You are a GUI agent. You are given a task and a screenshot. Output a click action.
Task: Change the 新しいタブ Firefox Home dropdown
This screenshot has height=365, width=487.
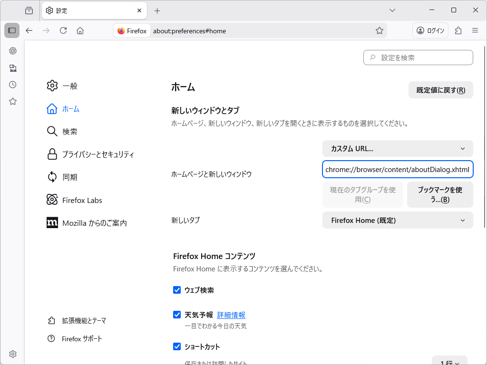pyautogui.click(x=398, y=220)
